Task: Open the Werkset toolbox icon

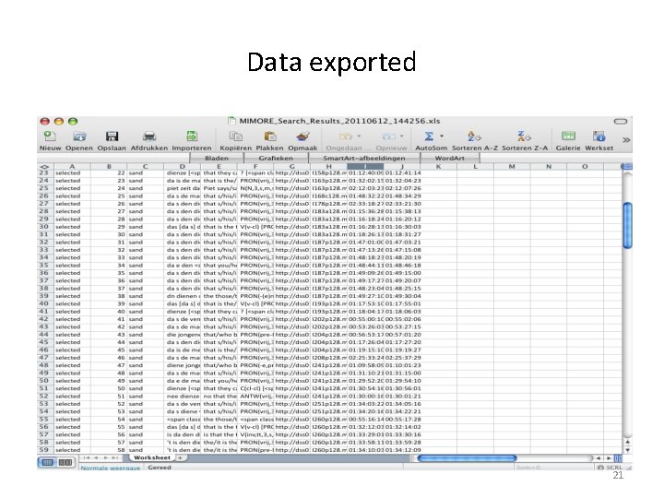Action: tap(599, 136)
